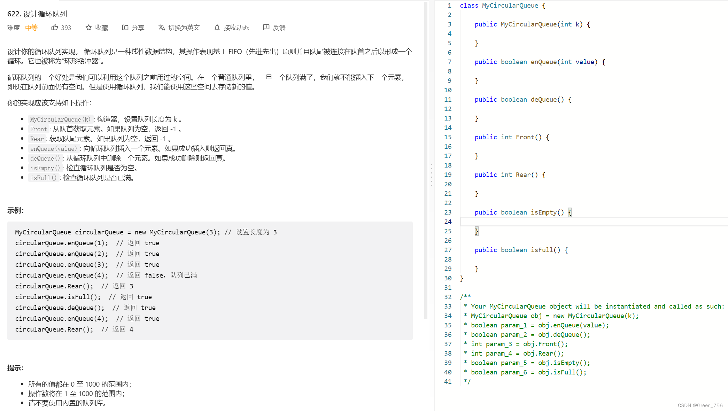Viewport: 728px width, 411px height.
Task: Click the 接收动态 subscribe text
Action: click(x=236, y=28)
